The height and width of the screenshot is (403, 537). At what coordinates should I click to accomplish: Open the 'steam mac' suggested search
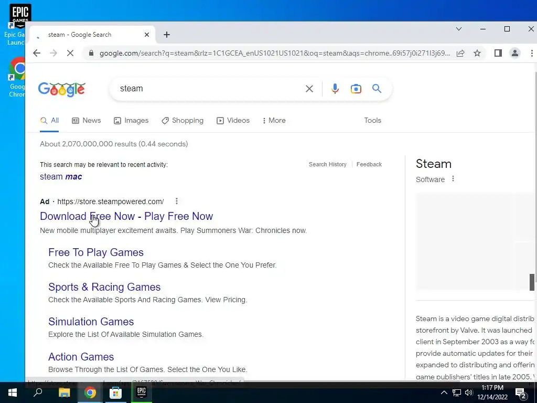pos(61,177)
